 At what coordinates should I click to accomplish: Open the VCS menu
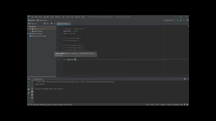click(72, 17)
